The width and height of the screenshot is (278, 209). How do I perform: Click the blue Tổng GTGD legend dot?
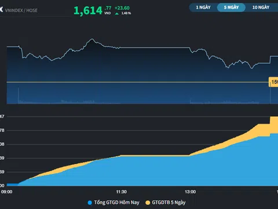[90, 203]
